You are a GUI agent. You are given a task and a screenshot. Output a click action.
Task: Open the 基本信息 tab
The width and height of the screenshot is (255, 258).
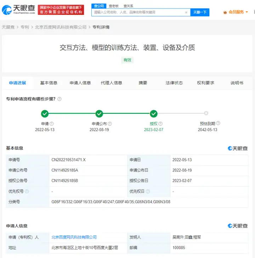(49, 83)
